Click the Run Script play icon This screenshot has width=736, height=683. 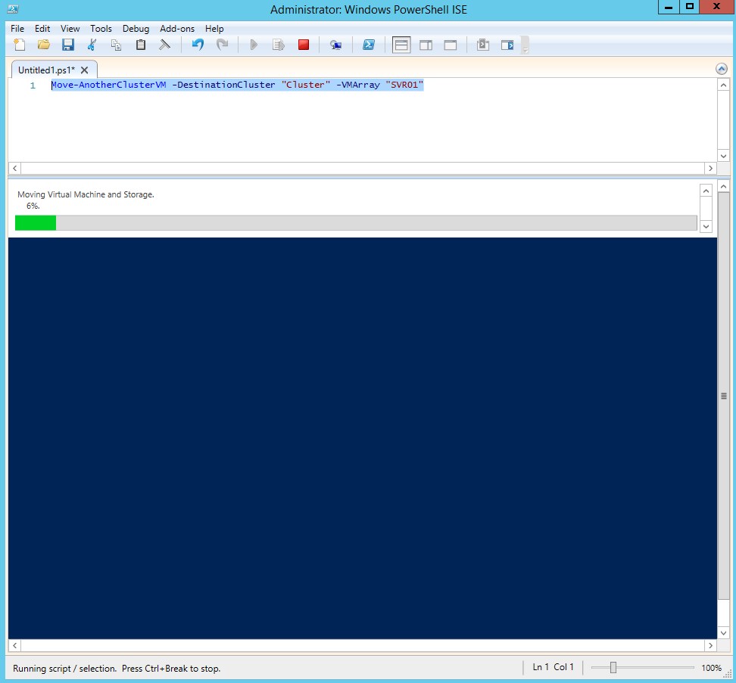(254, 45)
